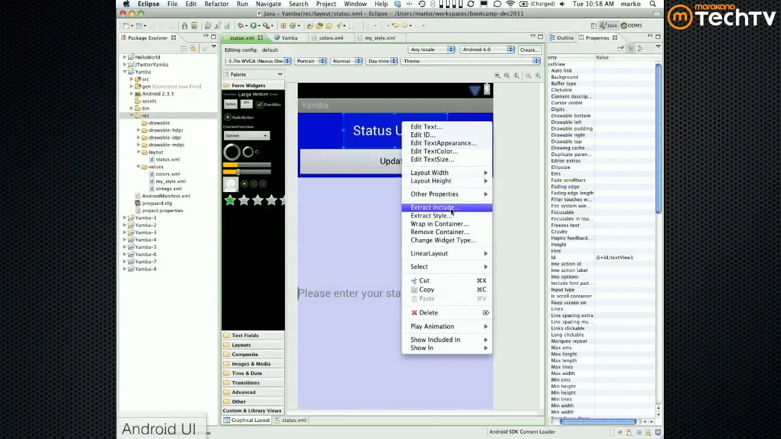Screen dimensions: 781x439
Task: Click Properties panel horizontal scrollbar
Action: pos(598,421)
